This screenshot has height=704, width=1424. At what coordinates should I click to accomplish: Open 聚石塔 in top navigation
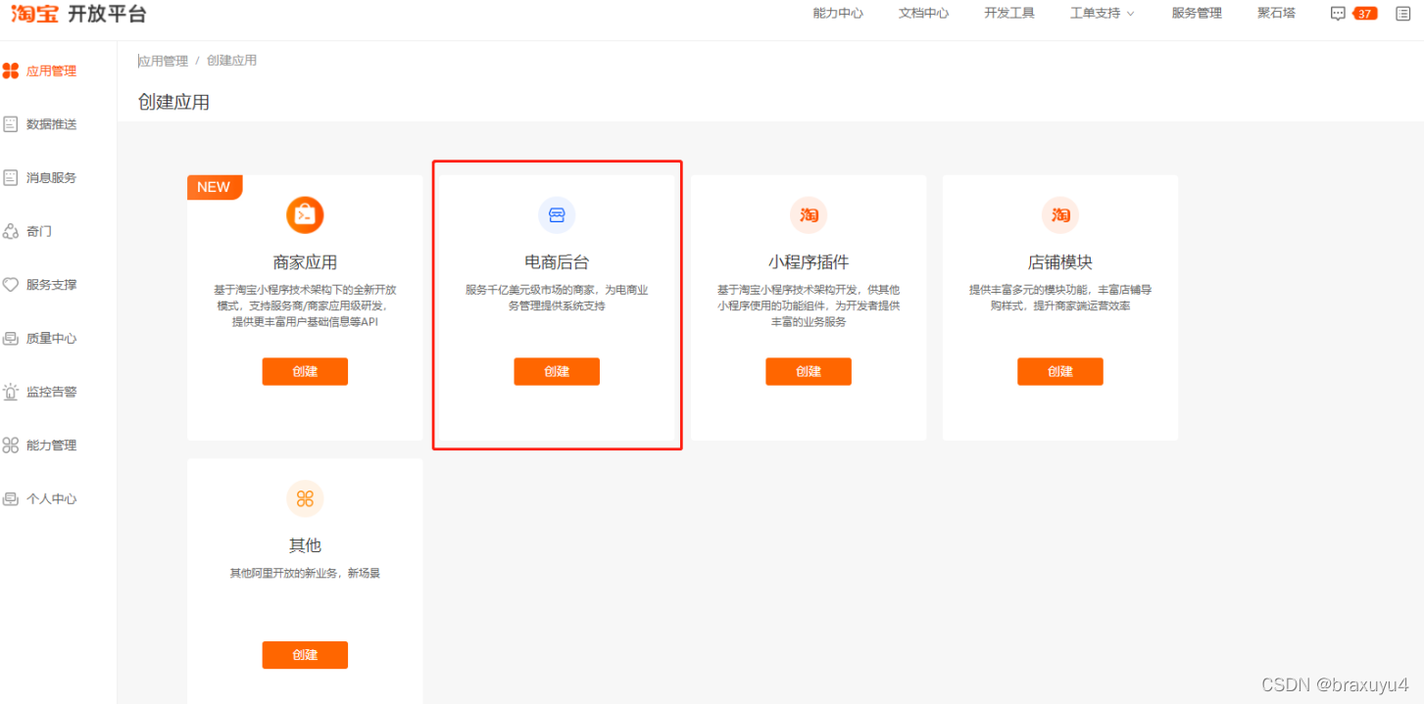click(1276, 14)
